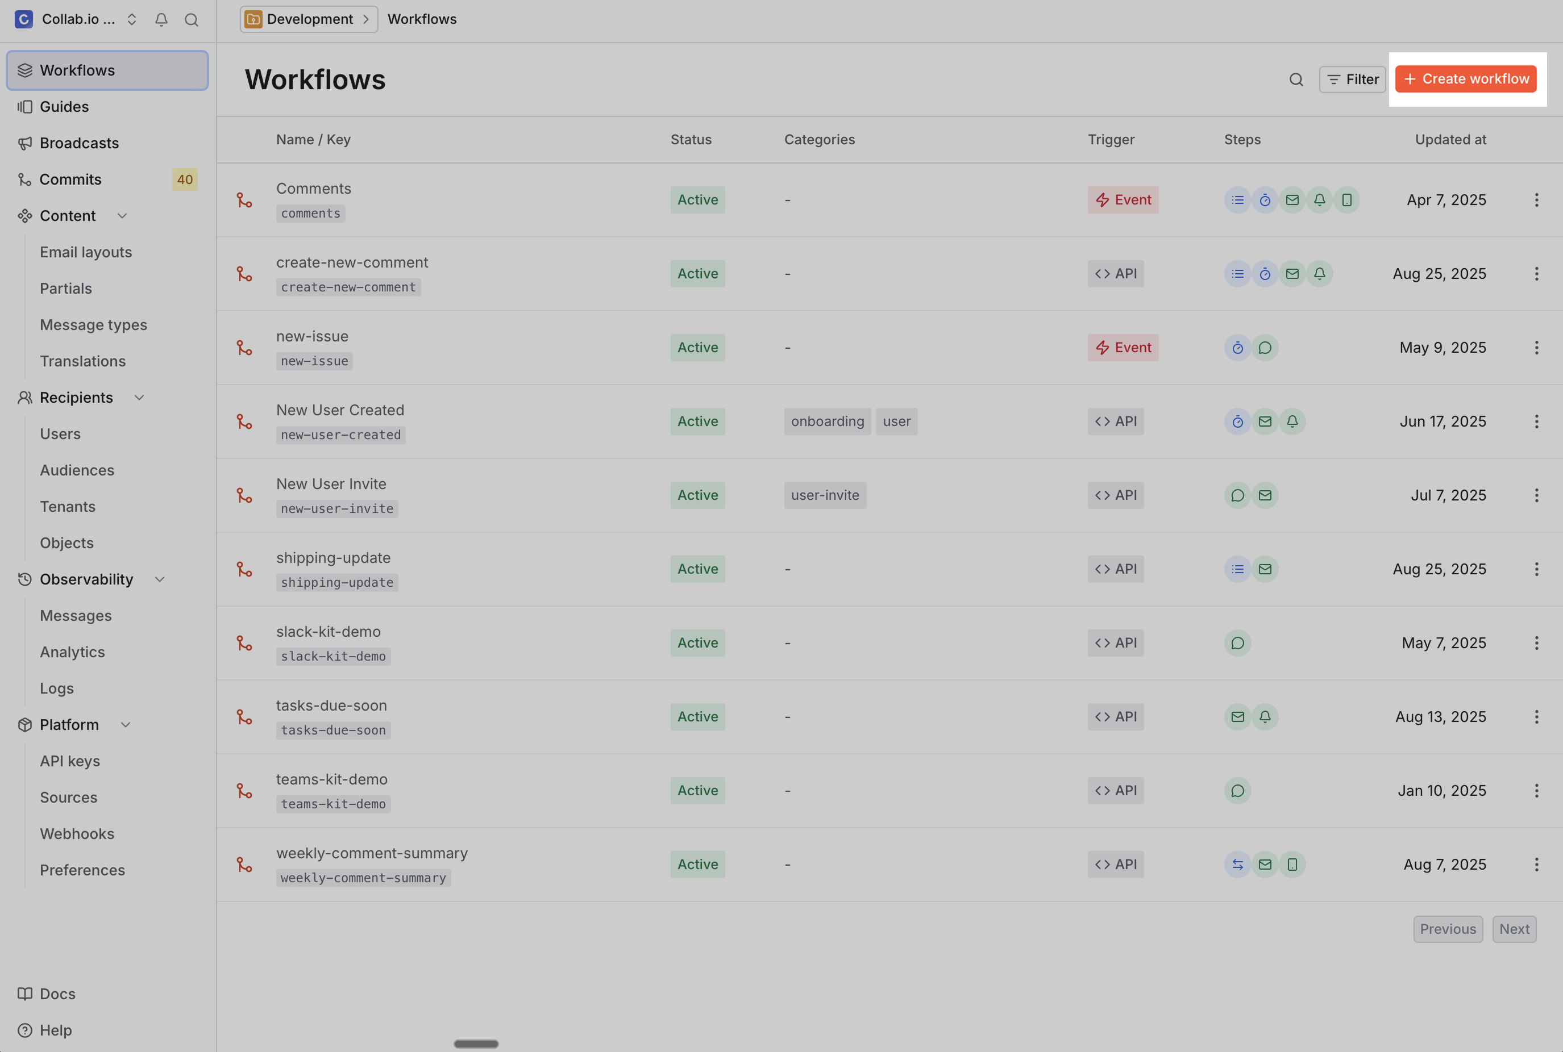
Task: Click the Event trigger badge on new-issue
Action: (x=1122, y=348)
